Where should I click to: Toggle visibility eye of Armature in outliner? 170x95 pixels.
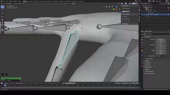coord(168,9)
